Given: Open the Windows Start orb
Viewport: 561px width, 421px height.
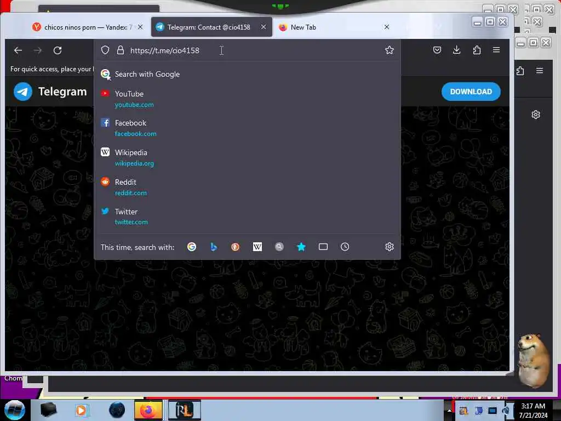Looking at the screenshot, I should (x=15, y=410).
